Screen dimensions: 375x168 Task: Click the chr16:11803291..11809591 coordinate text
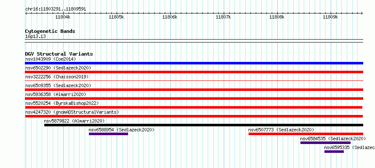tap(56, 9)
